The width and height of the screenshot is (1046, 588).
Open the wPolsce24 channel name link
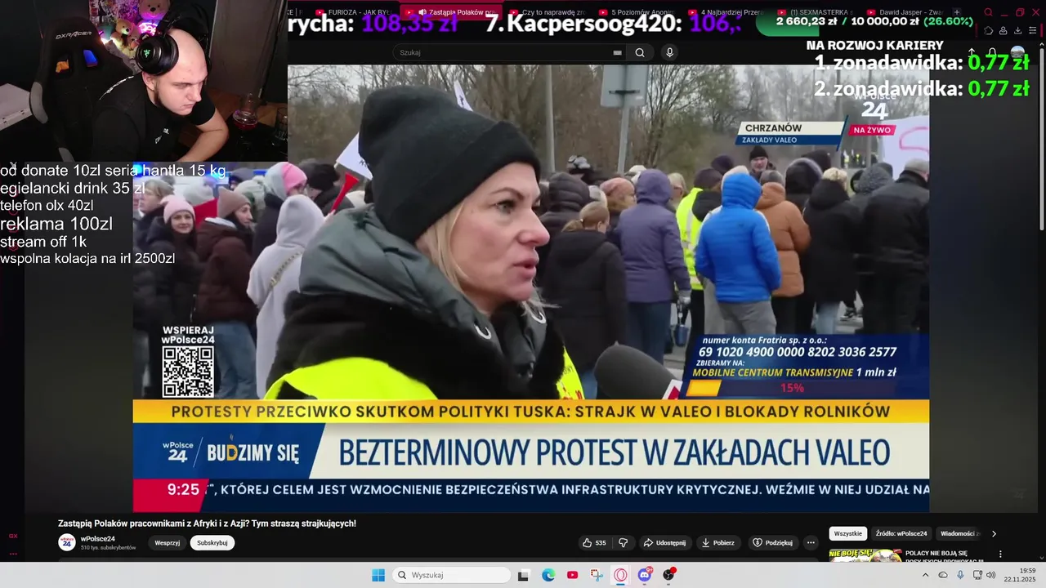98,539
